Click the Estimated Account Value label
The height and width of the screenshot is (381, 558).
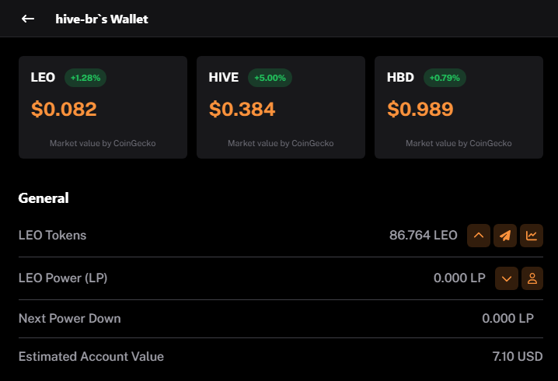pyautogui.click(x=91, y=356)
